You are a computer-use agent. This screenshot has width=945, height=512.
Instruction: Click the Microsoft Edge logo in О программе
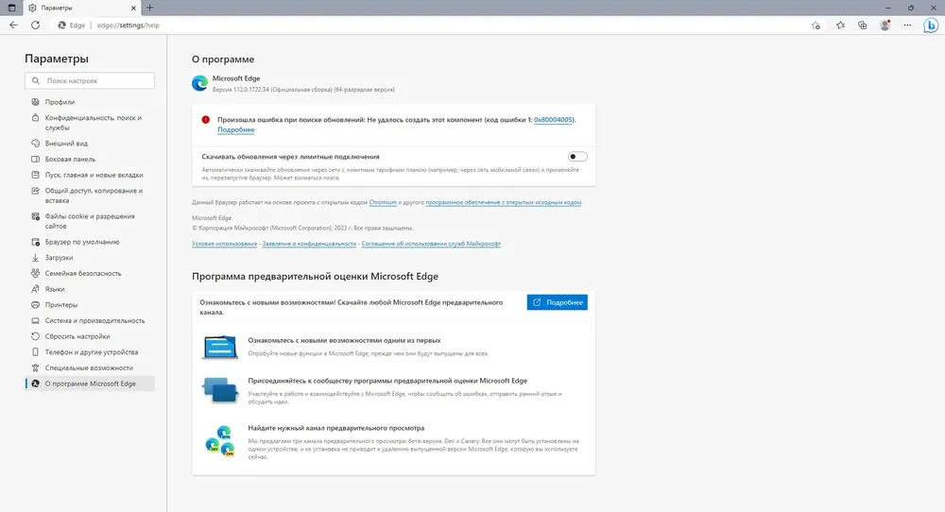coord(199,83)
